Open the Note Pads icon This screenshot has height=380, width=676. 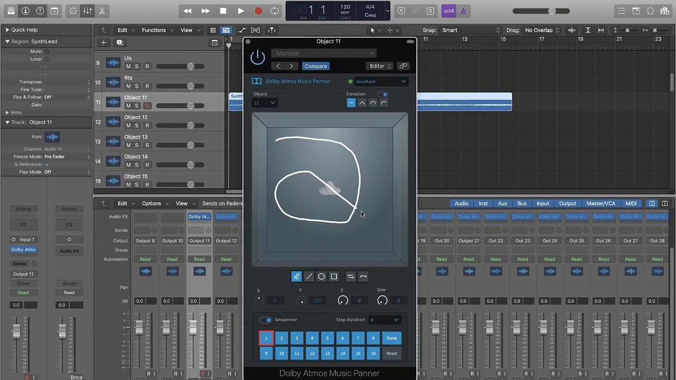coord(637,11)
